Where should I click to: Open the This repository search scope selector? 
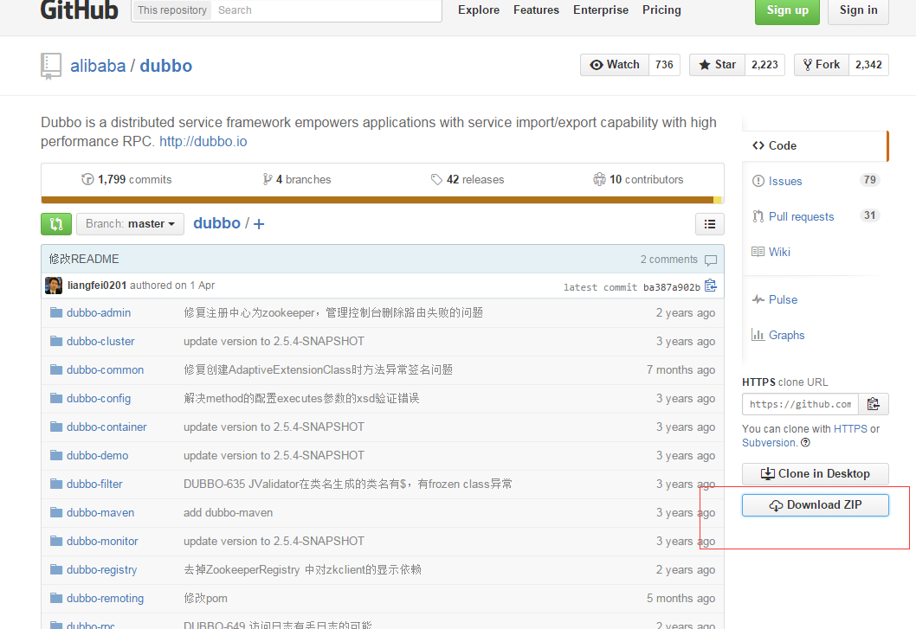[172, 10]
